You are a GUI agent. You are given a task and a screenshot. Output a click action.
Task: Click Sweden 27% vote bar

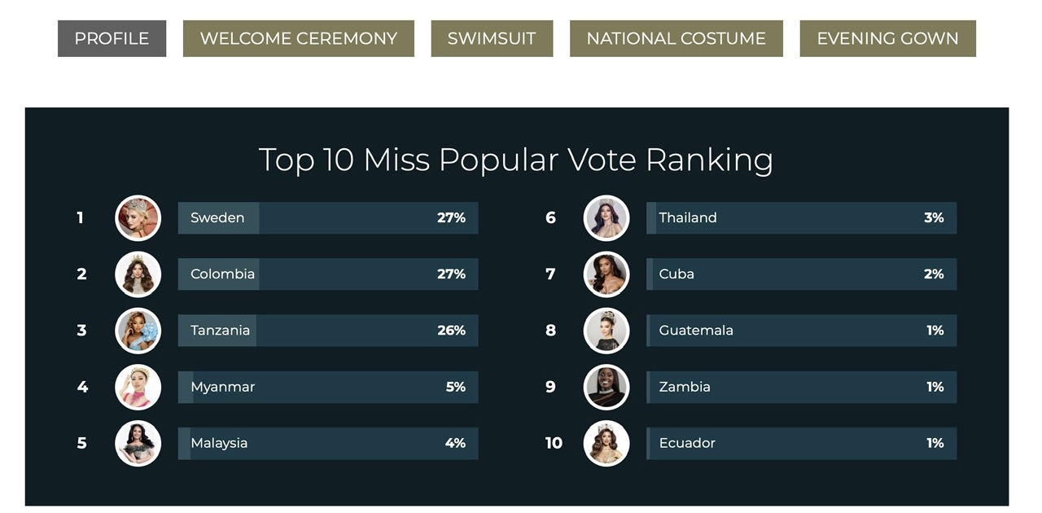[327, 217]
